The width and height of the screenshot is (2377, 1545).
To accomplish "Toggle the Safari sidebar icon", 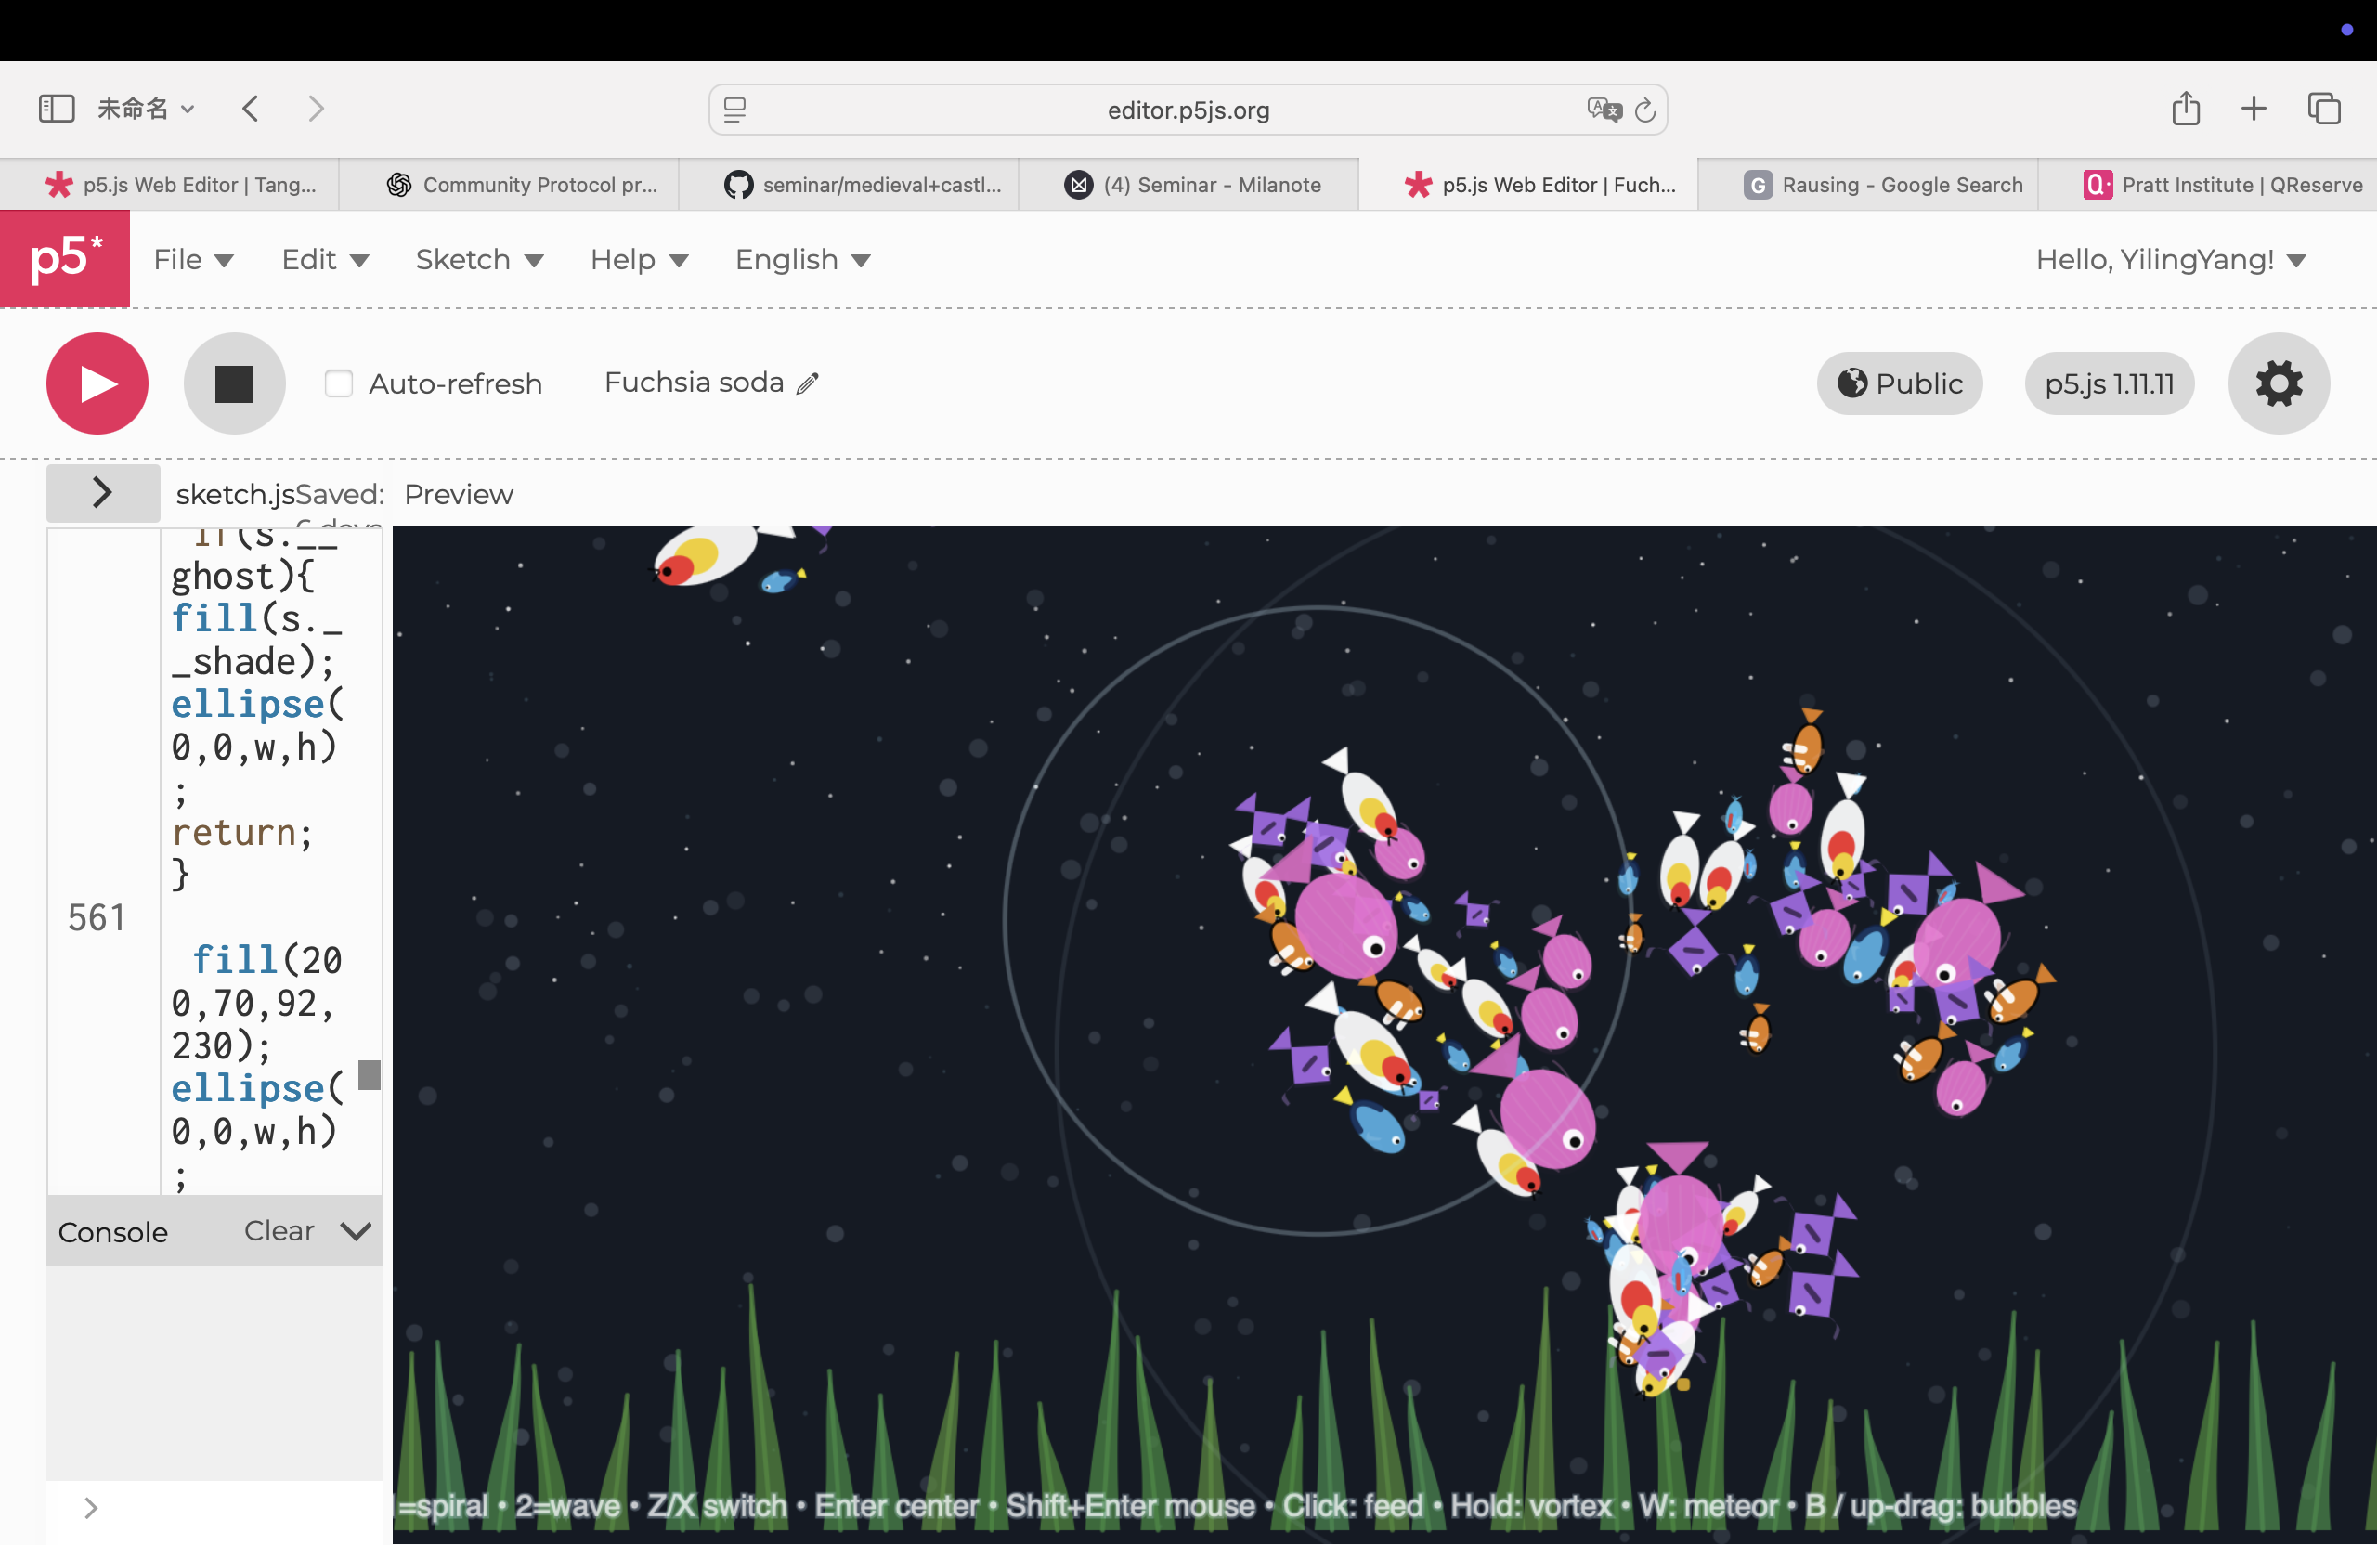I will tap(56, 108).
